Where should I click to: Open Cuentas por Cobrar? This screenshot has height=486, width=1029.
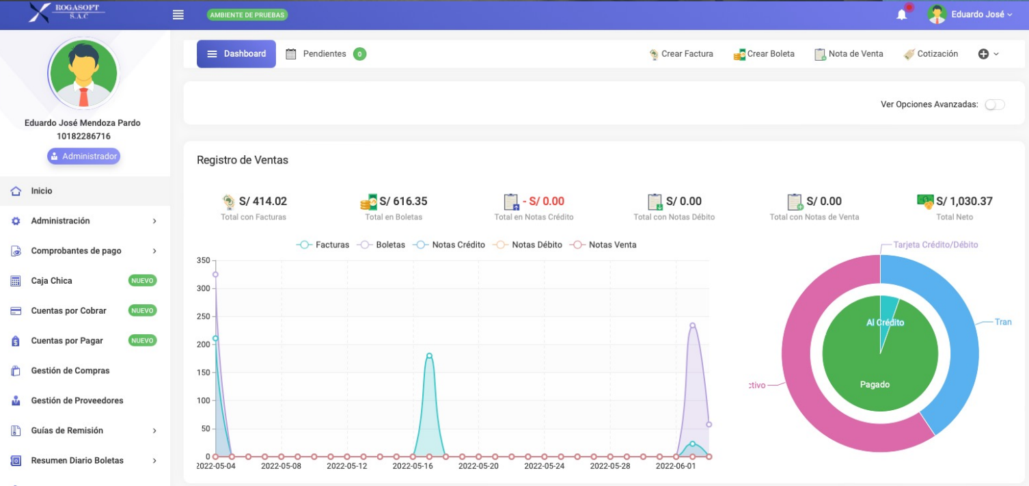(68, 310)
